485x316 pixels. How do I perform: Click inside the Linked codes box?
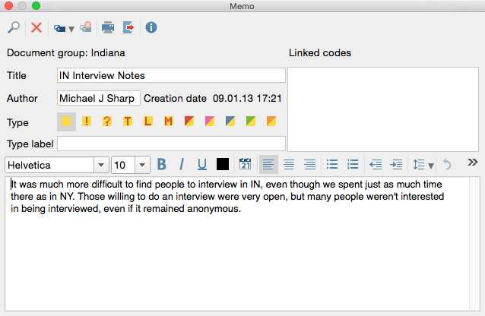pos(383,109)
